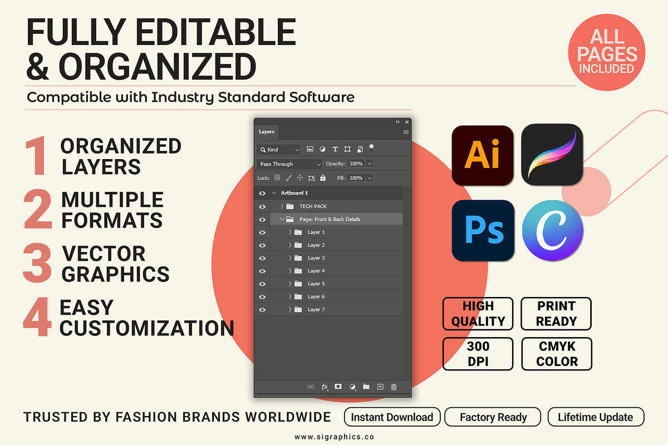Hide Layer 1 using its eye
This screenshot has height=445, width=668.
click(x=262, y=232)
